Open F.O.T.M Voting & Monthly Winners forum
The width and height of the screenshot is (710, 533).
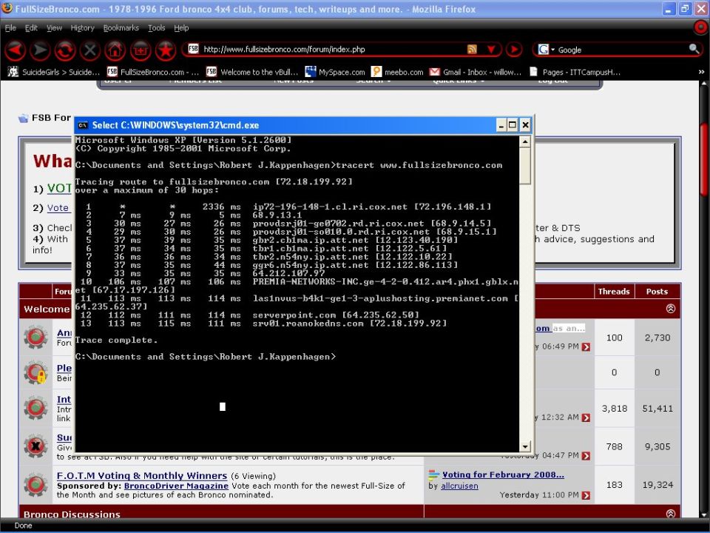click(142, 475)
